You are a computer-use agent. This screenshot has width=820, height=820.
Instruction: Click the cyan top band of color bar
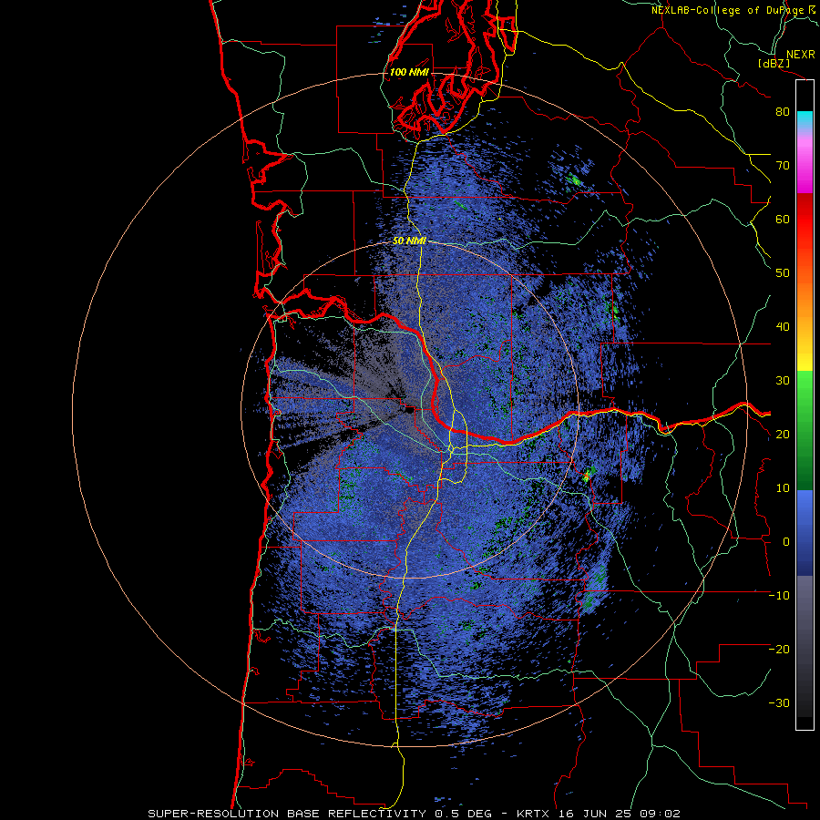pos(805,119)
